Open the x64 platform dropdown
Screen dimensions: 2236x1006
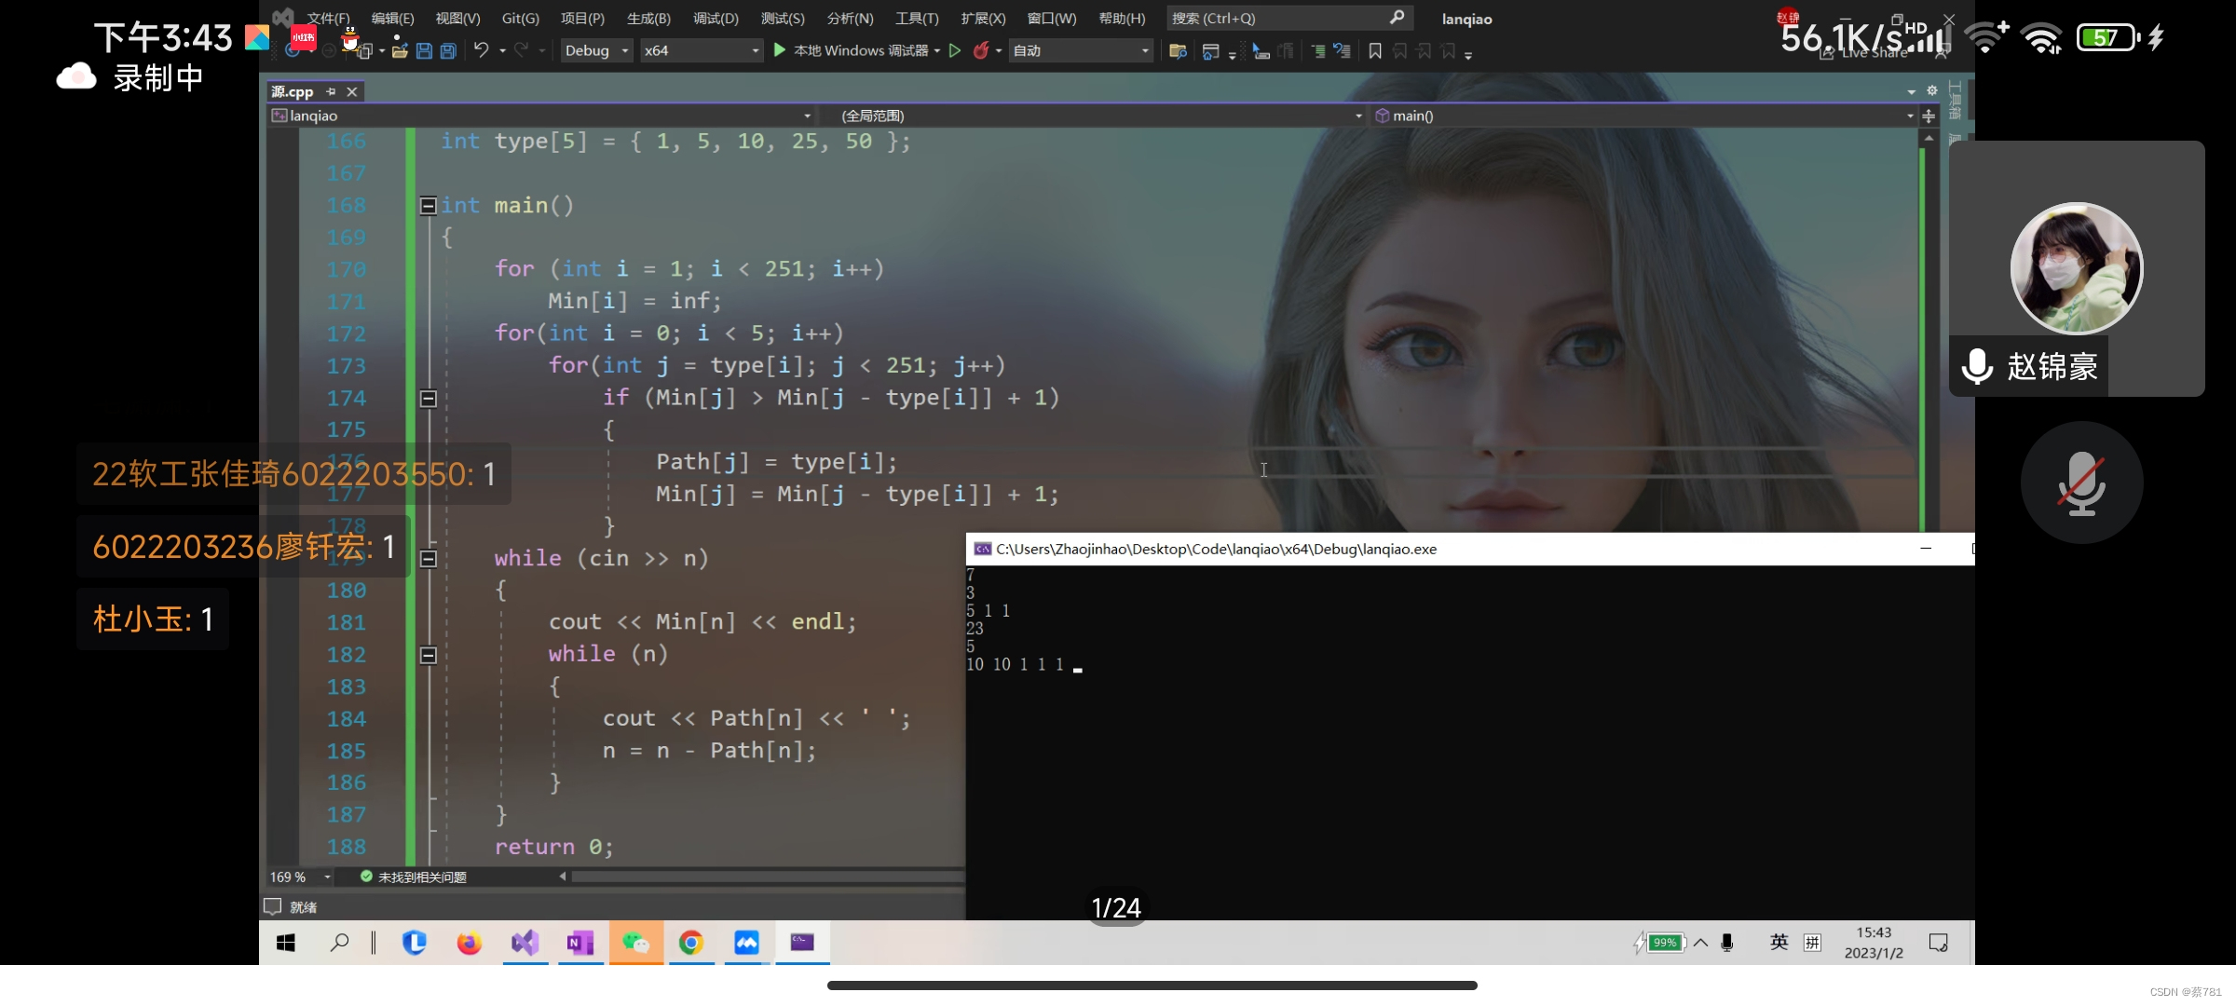point(702,50)
